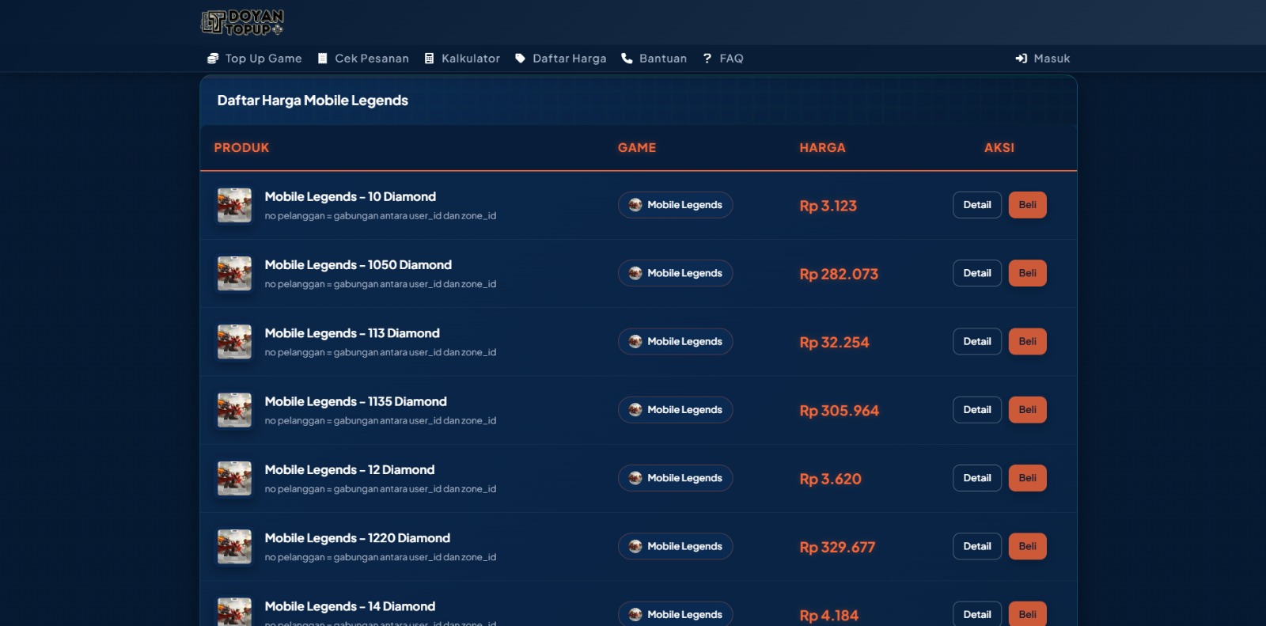
Task: Select the Mobile Legends tag in 12 Diamond row
Action: click(x=675, y=478)
